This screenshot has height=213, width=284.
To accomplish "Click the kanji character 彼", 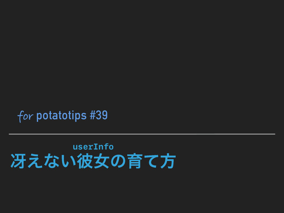I will pos(85,161).
